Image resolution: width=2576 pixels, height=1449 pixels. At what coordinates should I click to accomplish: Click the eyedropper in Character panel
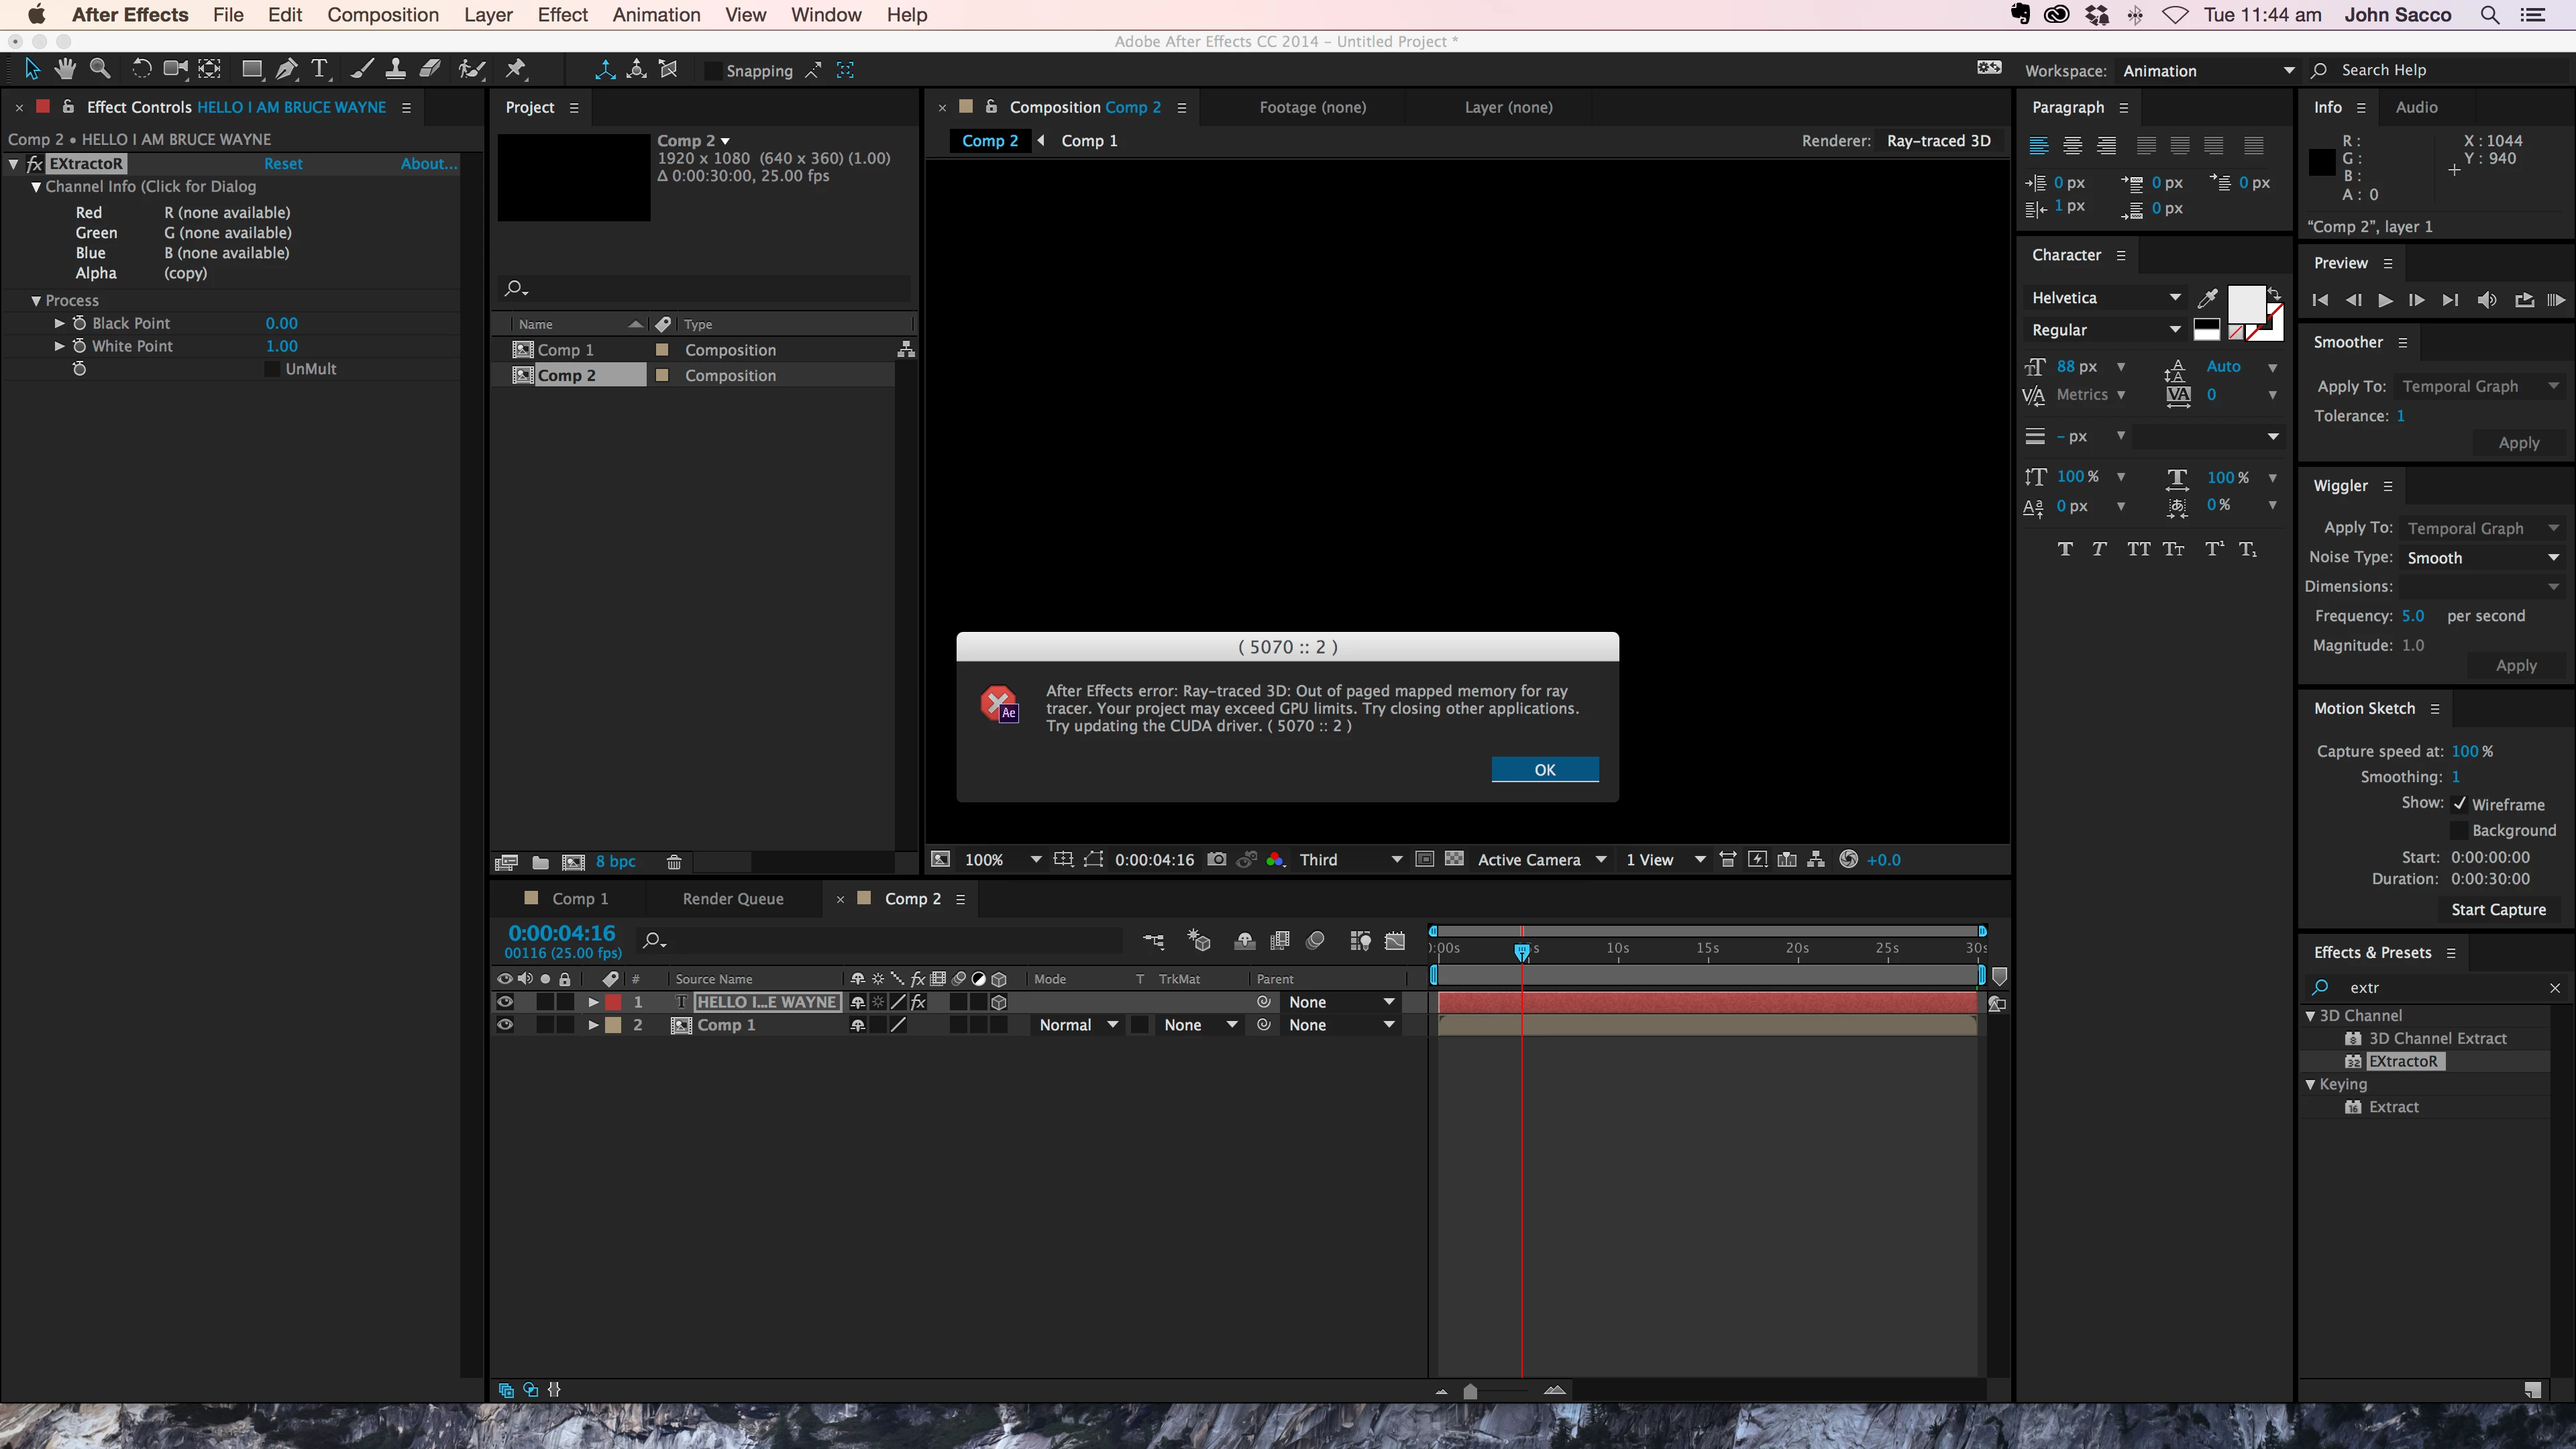2208,298
